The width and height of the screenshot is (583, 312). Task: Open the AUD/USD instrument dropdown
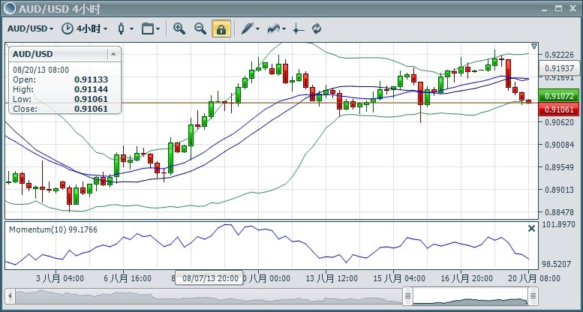pyautogui.click(x=31, y=28)
